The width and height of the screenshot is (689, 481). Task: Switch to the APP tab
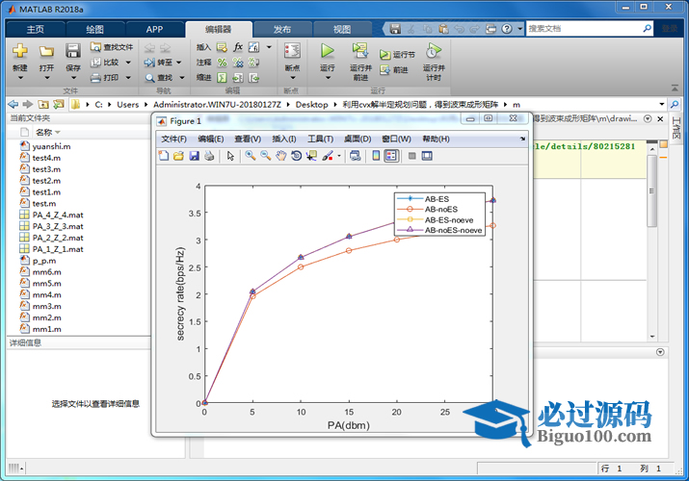[x=155, y=30]
